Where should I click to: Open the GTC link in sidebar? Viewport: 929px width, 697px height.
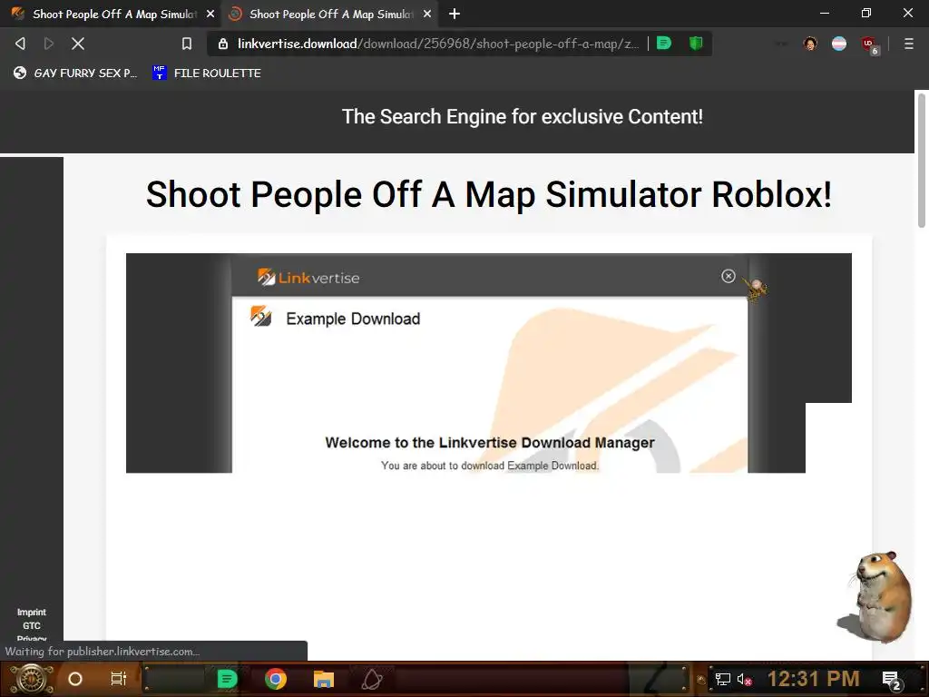pyautogui.click(x=32, y=625)
